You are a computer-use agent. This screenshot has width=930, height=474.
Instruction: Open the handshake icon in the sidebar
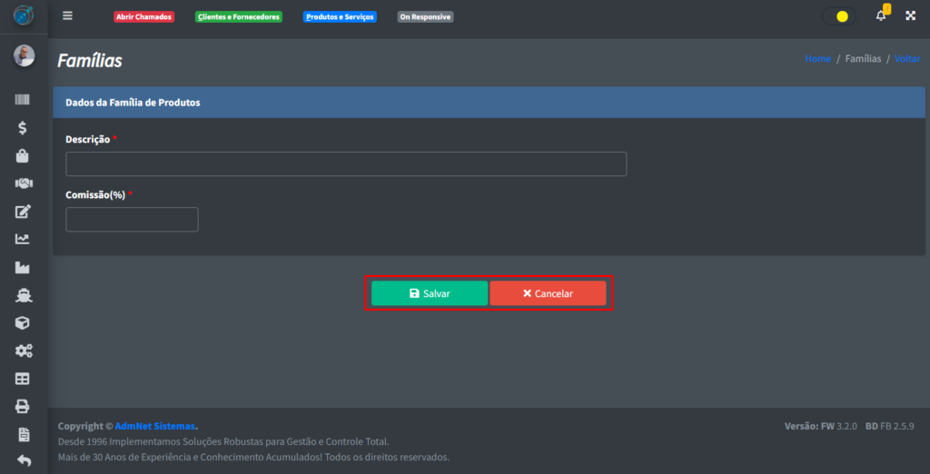(24, 183)
